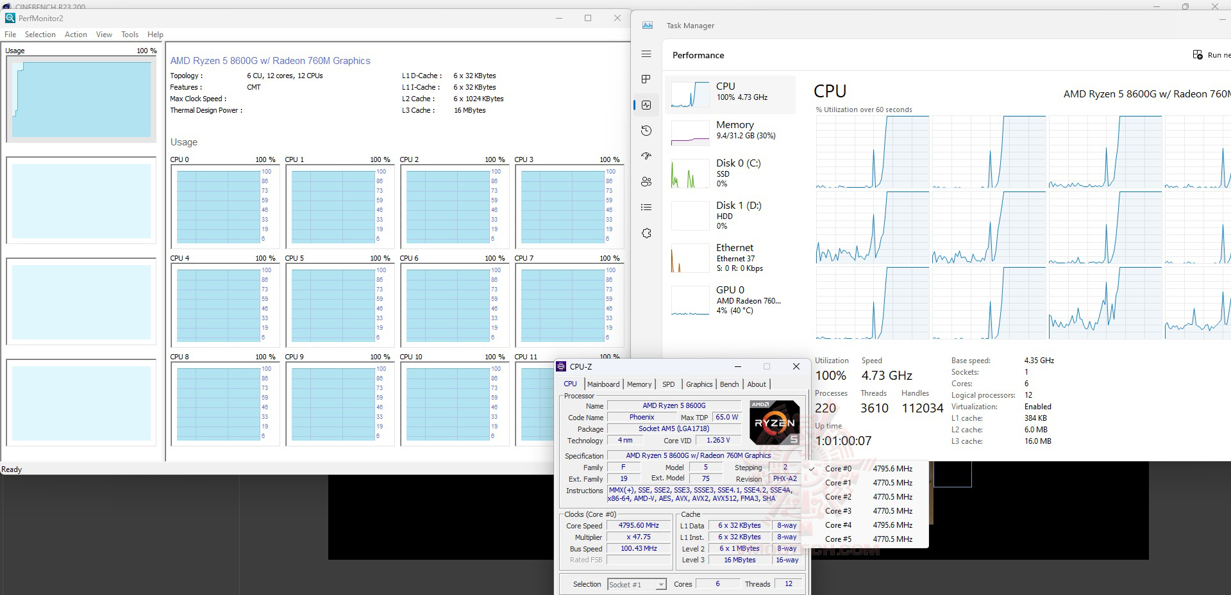Click the PerfMonitor2 title bar app icon

[x=10, y=18]
